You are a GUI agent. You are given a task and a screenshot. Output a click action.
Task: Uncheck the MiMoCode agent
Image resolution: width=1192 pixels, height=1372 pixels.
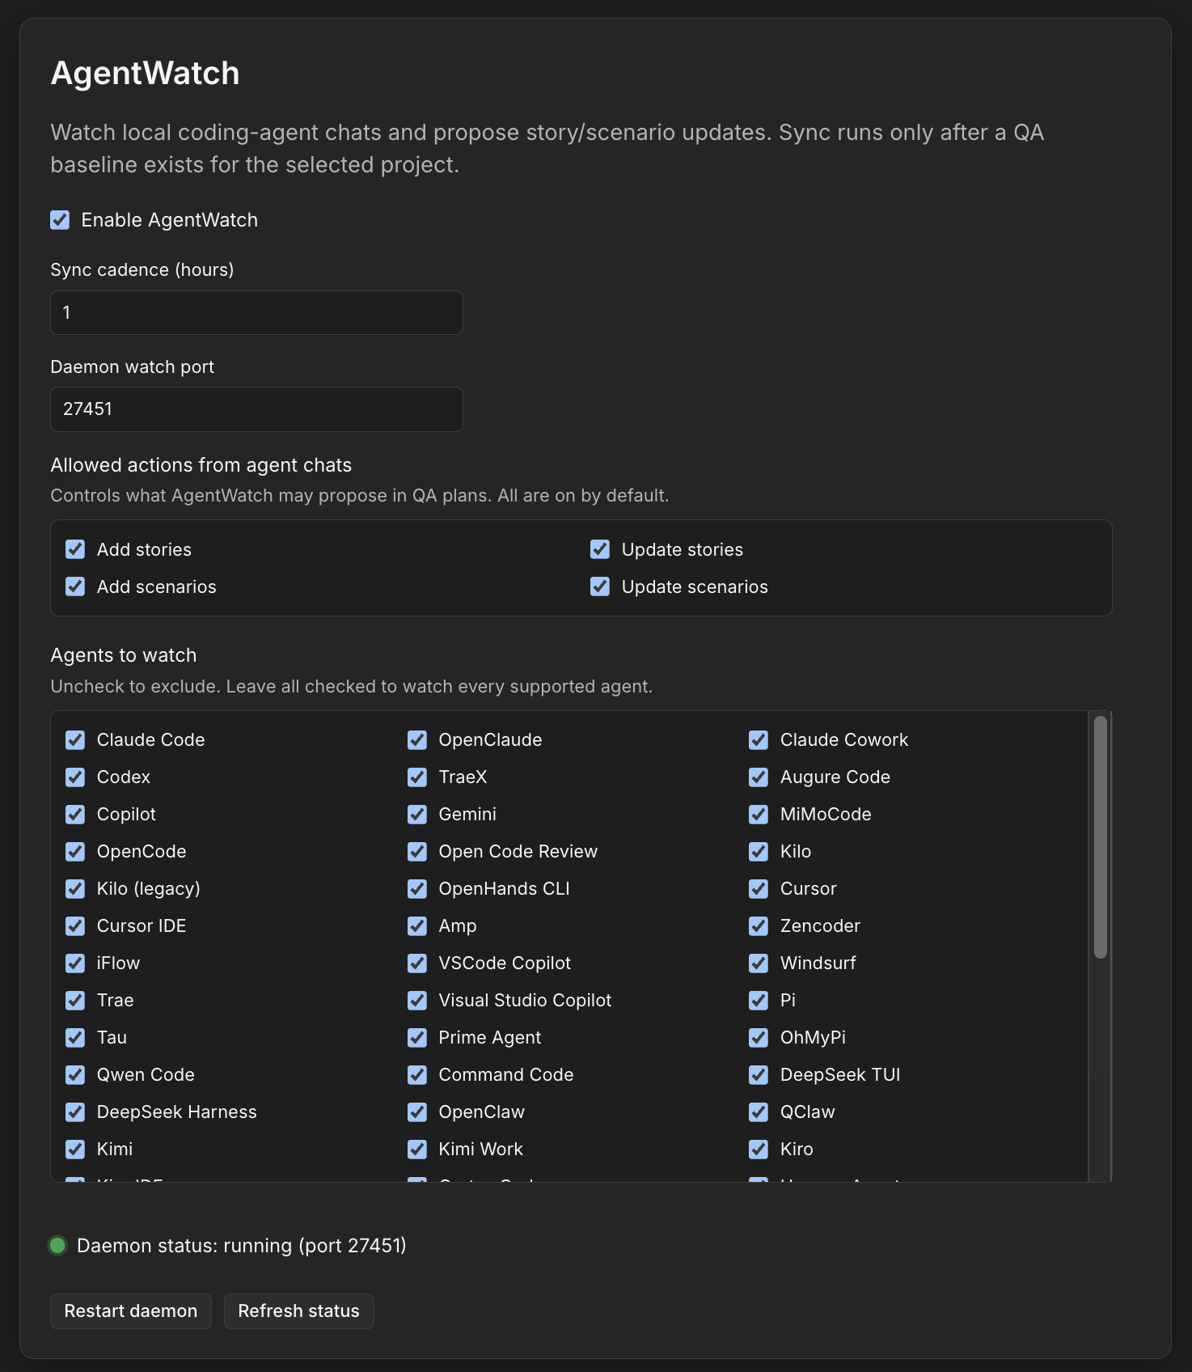coord(759,815)
